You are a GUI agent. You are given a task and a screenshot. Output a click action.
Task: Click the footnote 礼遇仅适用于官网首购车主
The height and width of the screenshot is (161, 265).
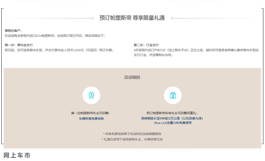tap(132, 139)
